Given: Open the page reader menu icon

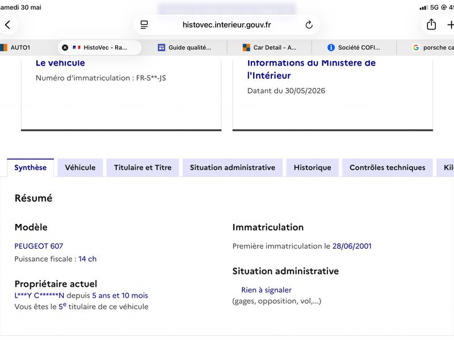Looking at the screenshot, I should pyautogui.click(x=144, y=25).
